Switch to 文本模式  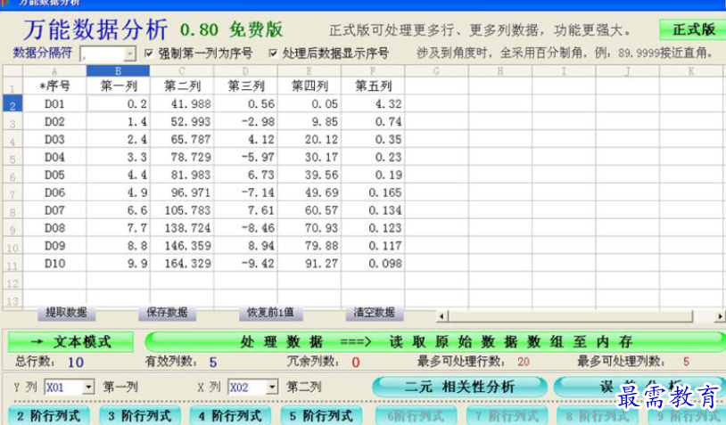click(70, 342)
